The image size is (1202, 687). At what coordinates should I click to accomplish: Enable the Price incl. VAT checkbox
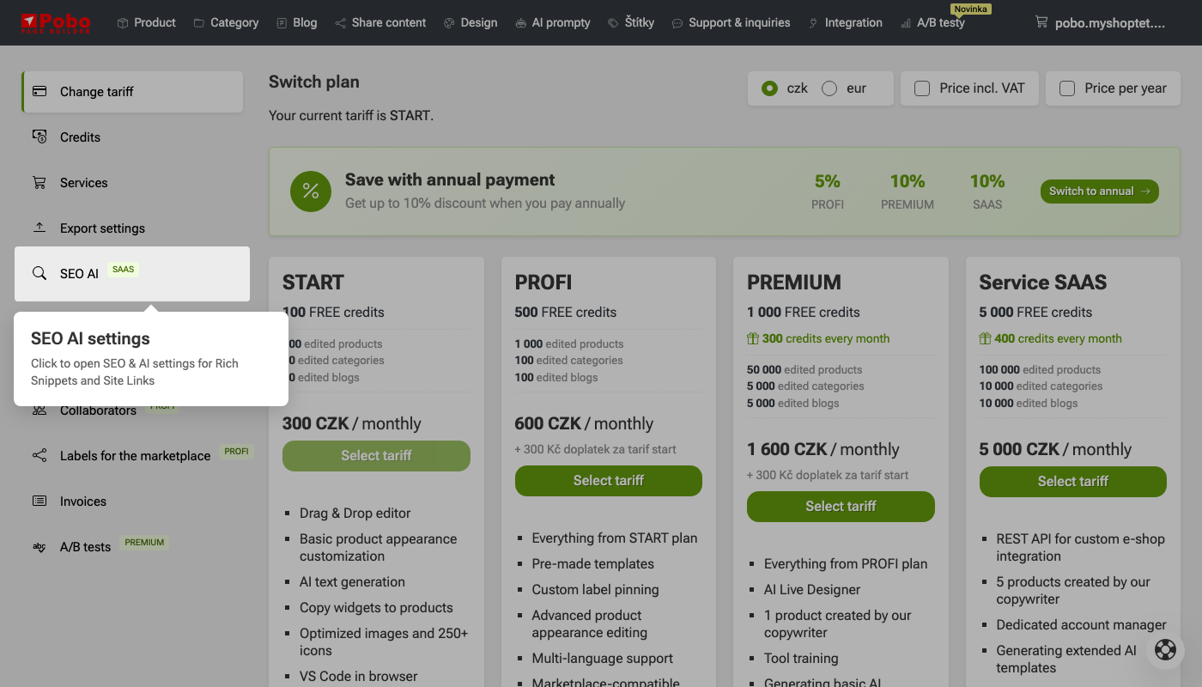922,88
